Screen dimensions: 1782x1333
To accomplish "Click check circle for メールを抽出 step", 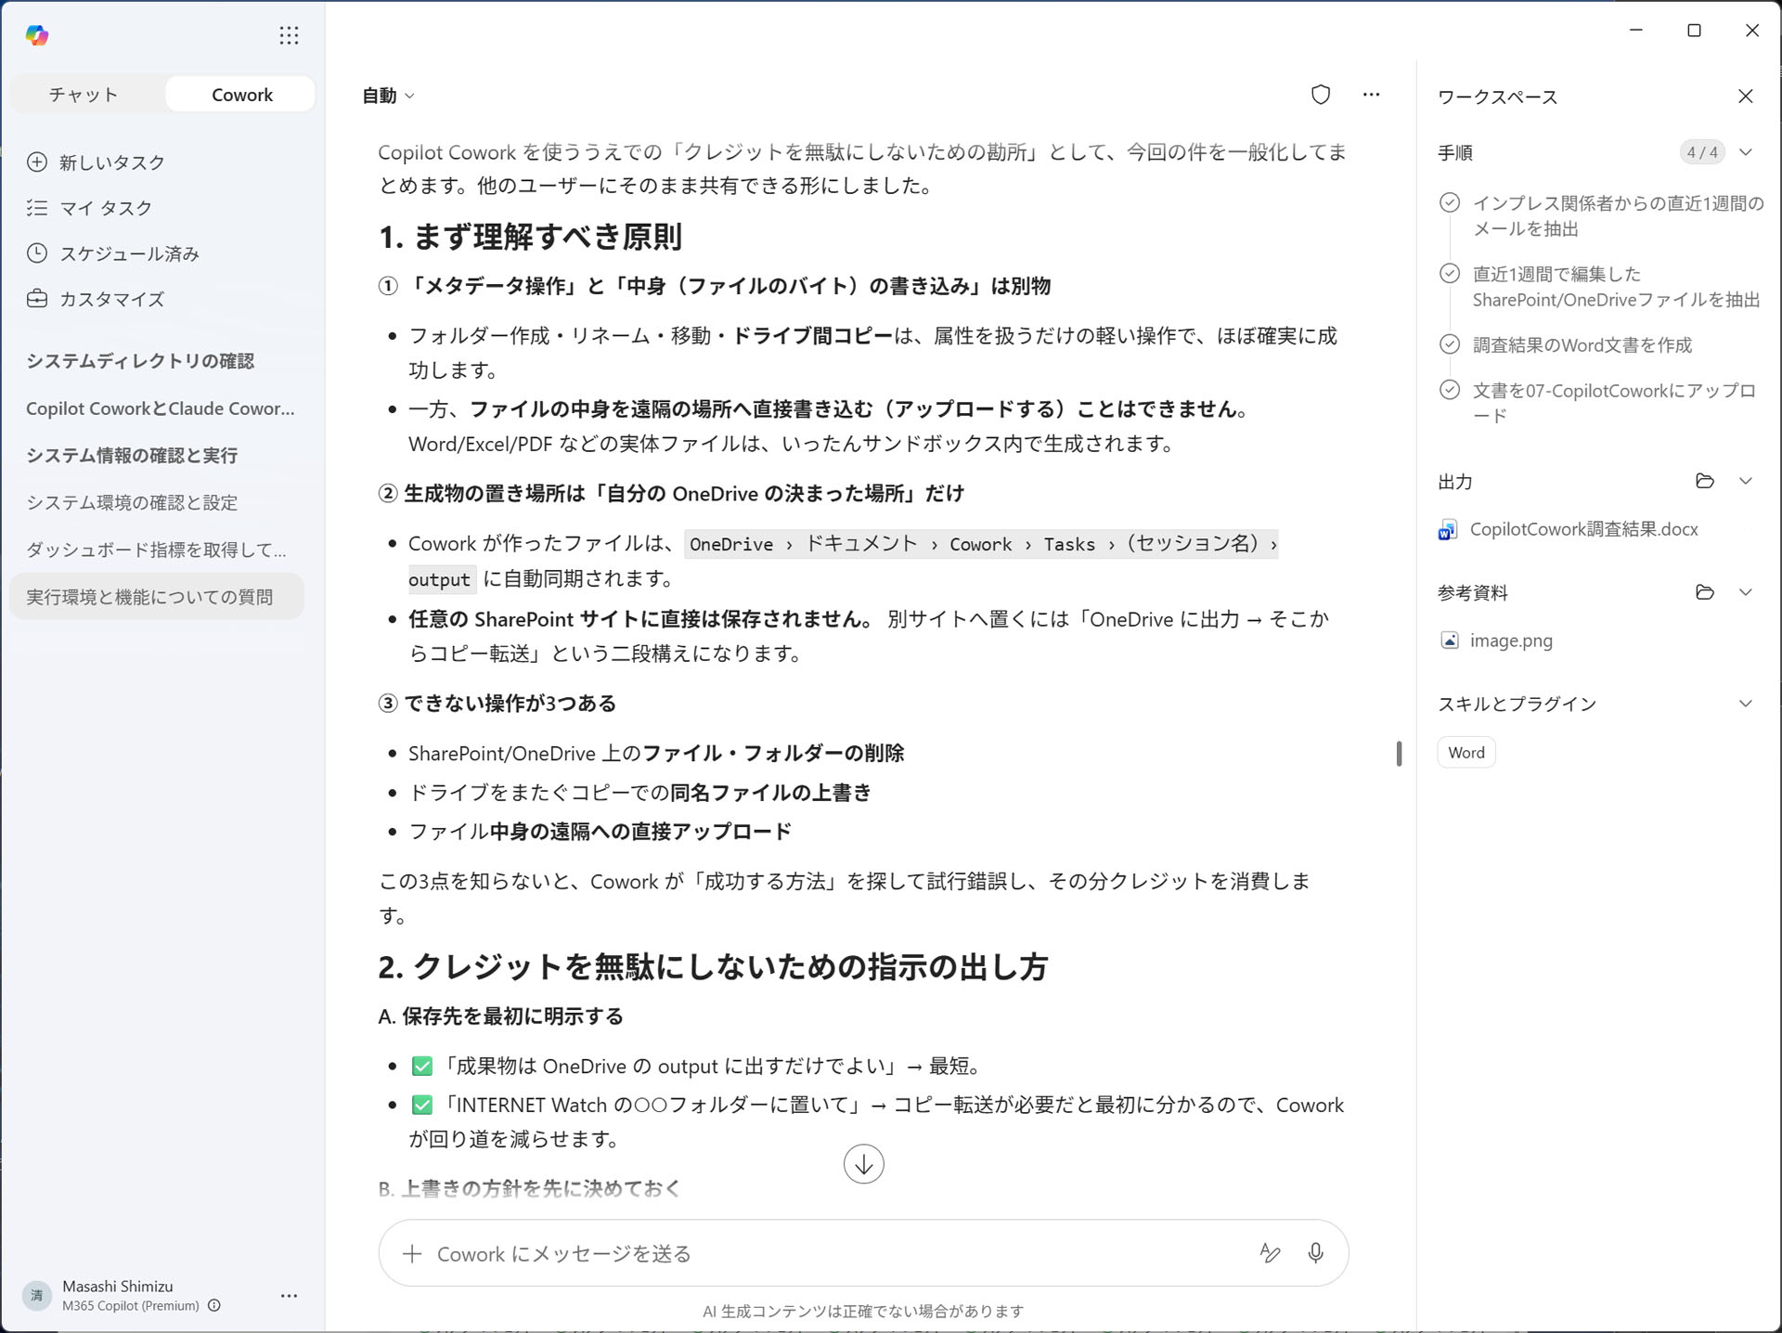I will (1449, 202).
